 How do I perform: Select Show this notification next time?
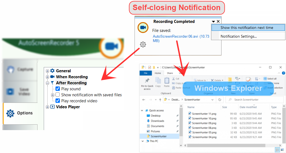tap(247, 28)
